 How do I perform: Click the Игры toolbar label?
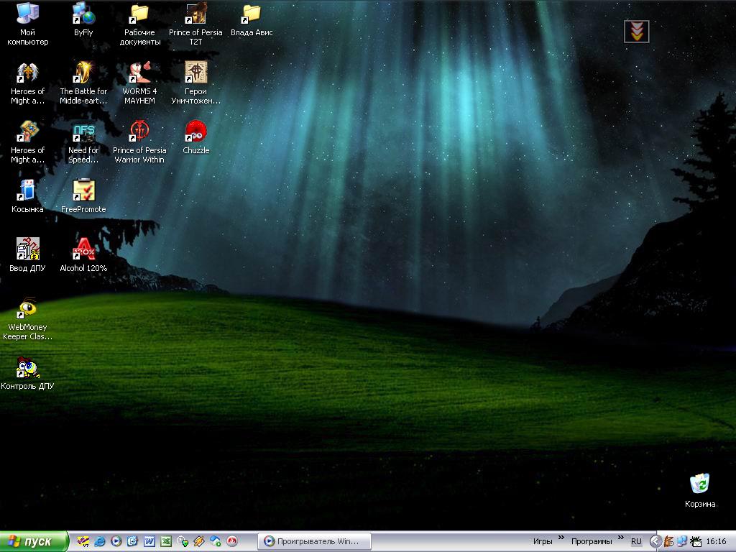543,541
